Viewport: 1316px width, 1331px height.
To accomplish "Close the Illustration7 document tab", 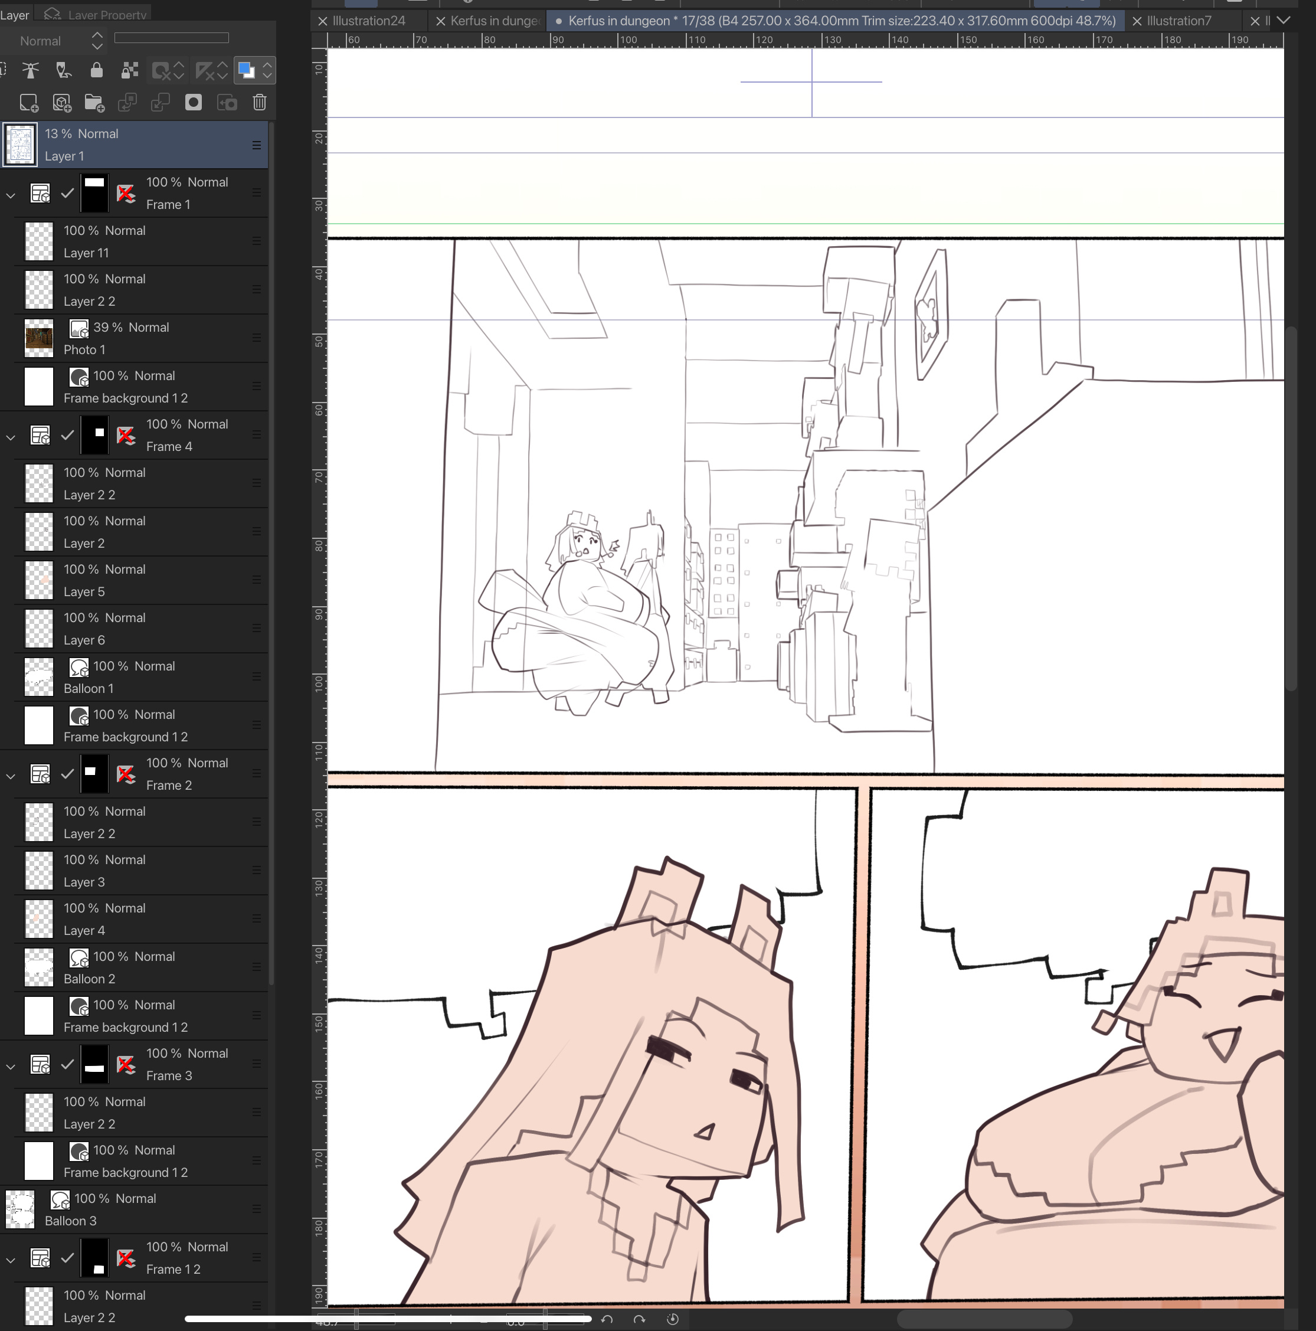I will pyautogui.click(x=1137, y=21).
